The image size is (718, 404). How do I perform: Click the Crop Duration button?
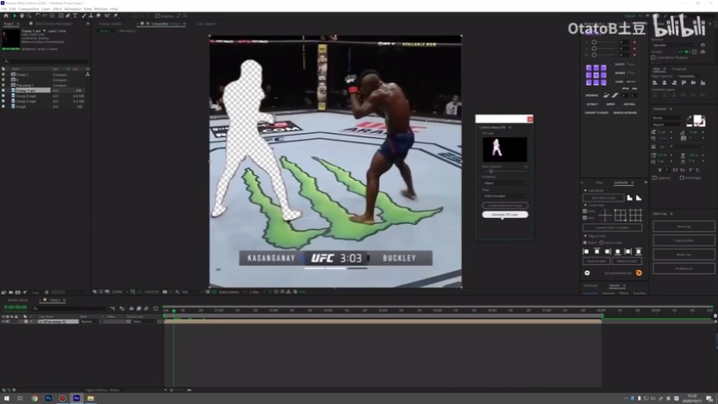[683, 240]
